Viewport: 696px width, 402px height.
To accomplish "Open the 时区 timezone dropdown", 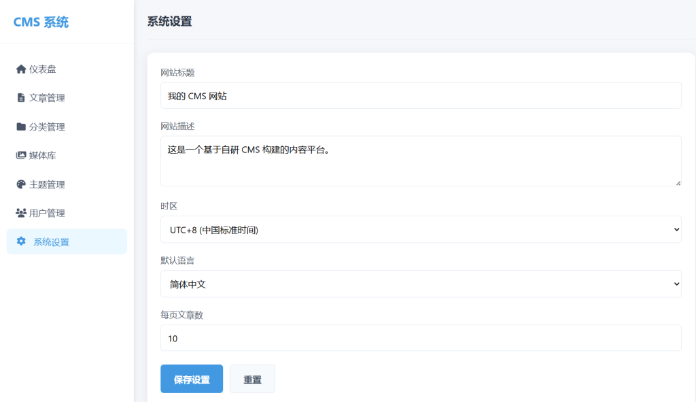I will 420,230.
